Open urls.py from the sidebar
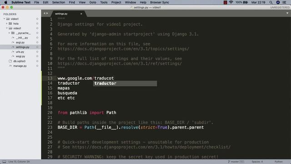This screenshot has height=164, width=291. click(20, 51)
